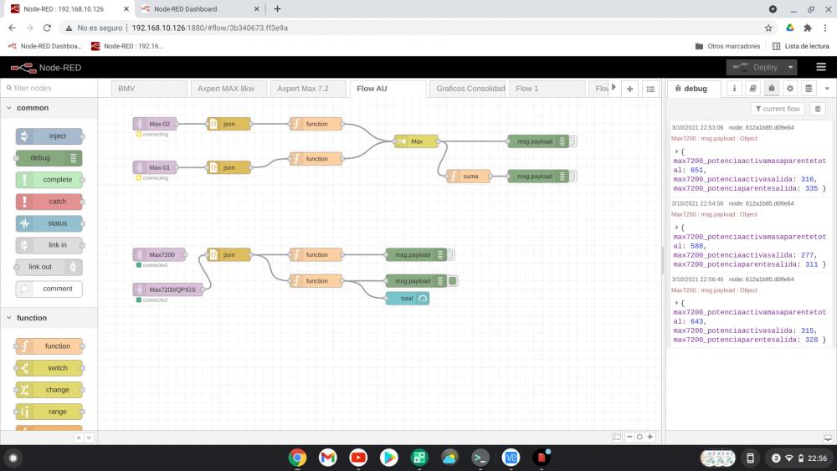Open the Deploy options dropdown arrow
Screen dimensions: 837x471
(791, 67)
